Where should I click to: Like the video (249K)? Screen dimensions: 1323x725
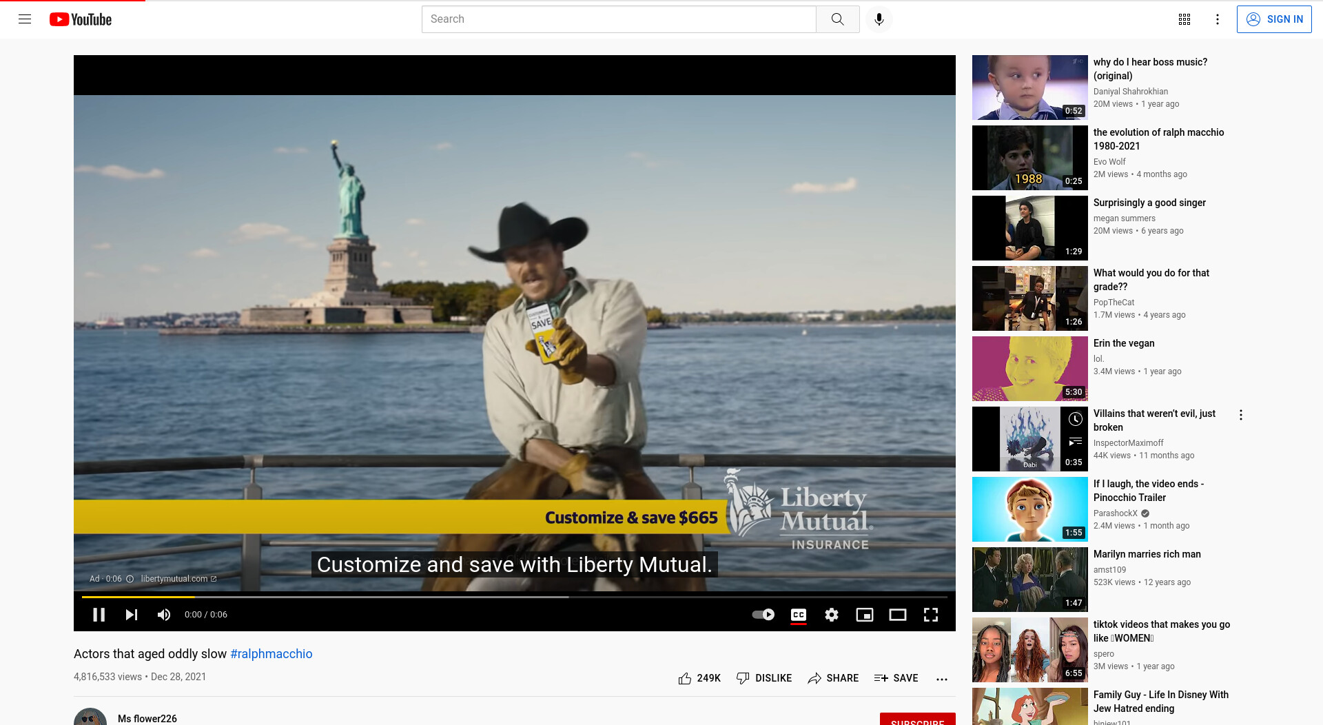tap(699, 678)
